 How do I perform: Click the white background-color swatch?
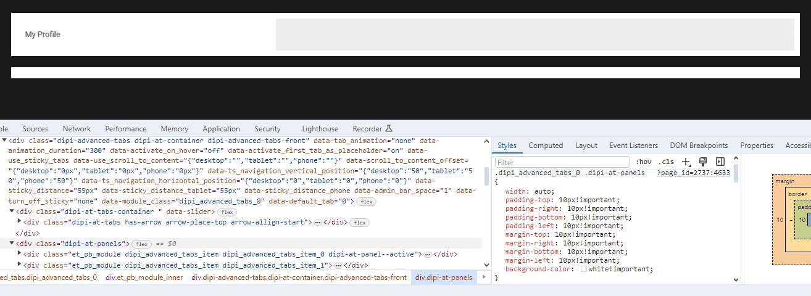click(583, 269)
